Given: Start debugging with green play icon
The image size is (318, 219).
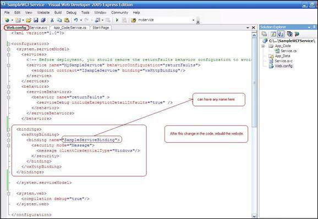Looking at the screenshot, I should tap(117, 20).
